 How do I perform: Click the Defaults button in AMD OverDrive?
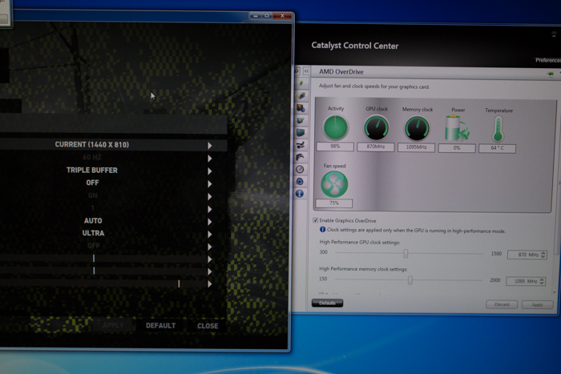pos(327,303)
